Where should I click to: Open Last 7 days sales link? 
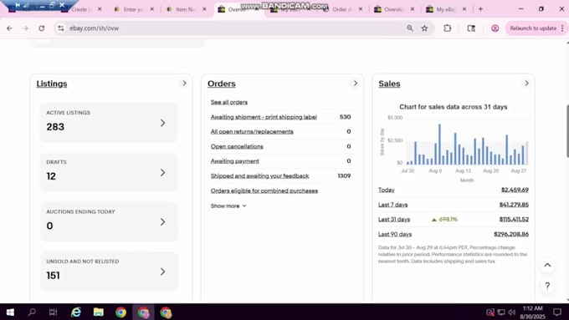tap(393, 205)
